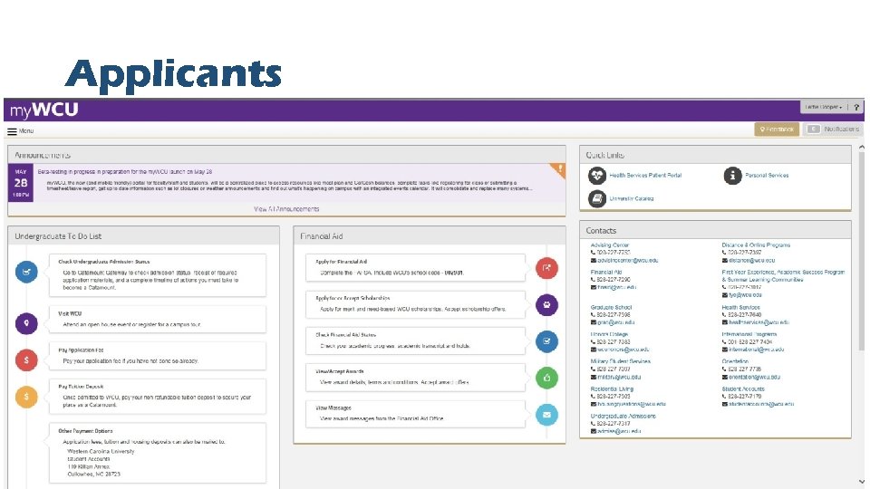Image resolution: width=870 pixels, height=489 pixels.
Task: Click Student Accounts contact link
Action: click(743, 389)
